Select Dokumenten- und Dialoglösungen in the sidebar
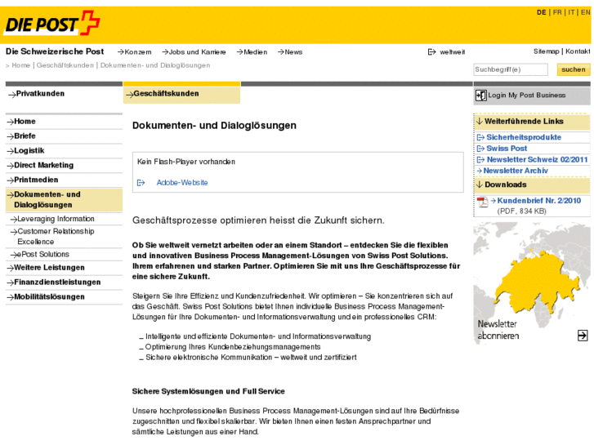This screenshot has width=594, height=445. coord(64,199)
